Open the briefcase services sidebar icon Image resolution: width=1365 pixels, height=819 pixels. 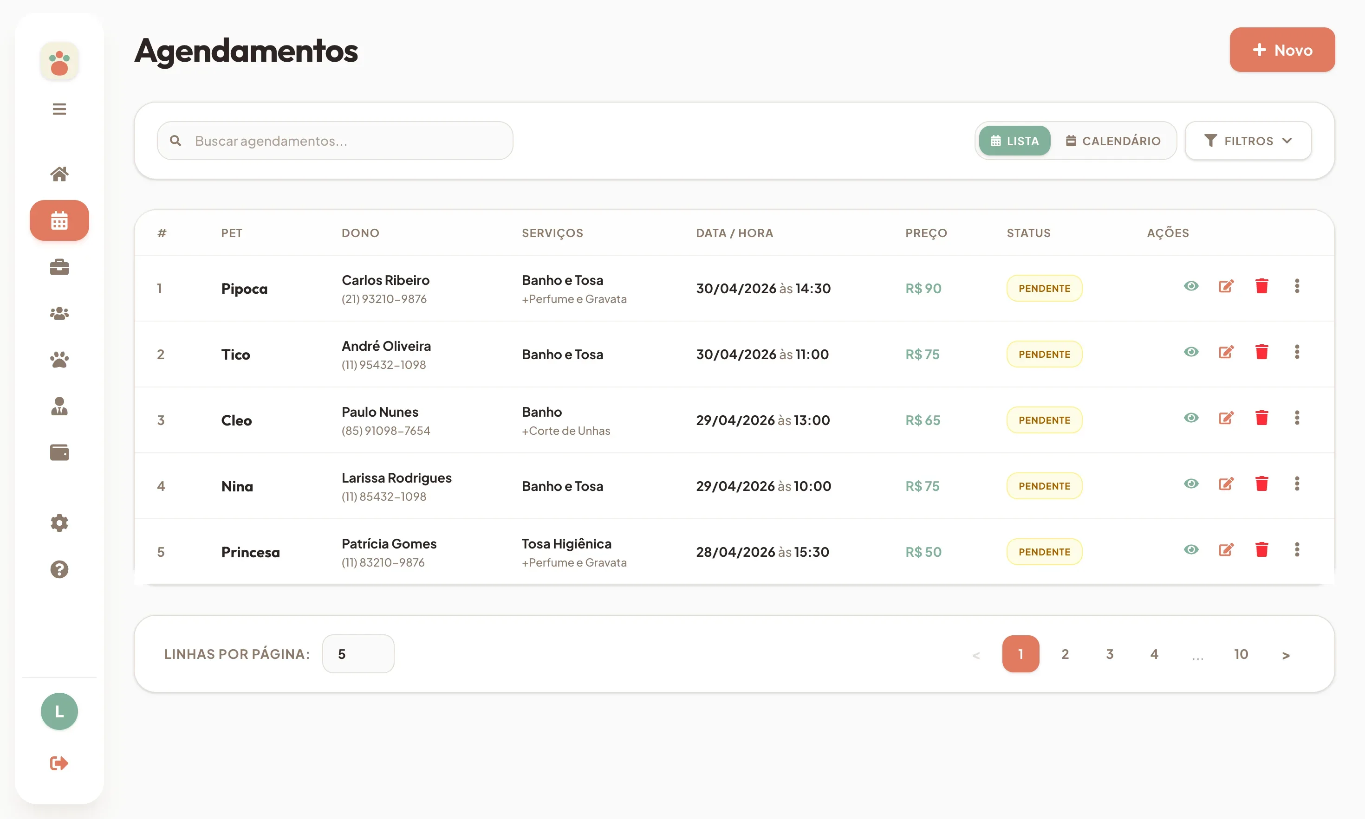59,267
